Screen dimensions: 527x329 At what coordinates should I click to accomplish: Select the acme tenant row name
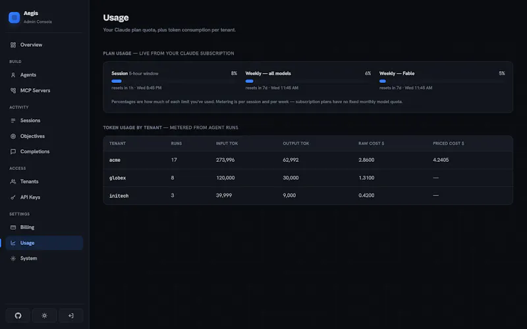[x=115, y=160]
